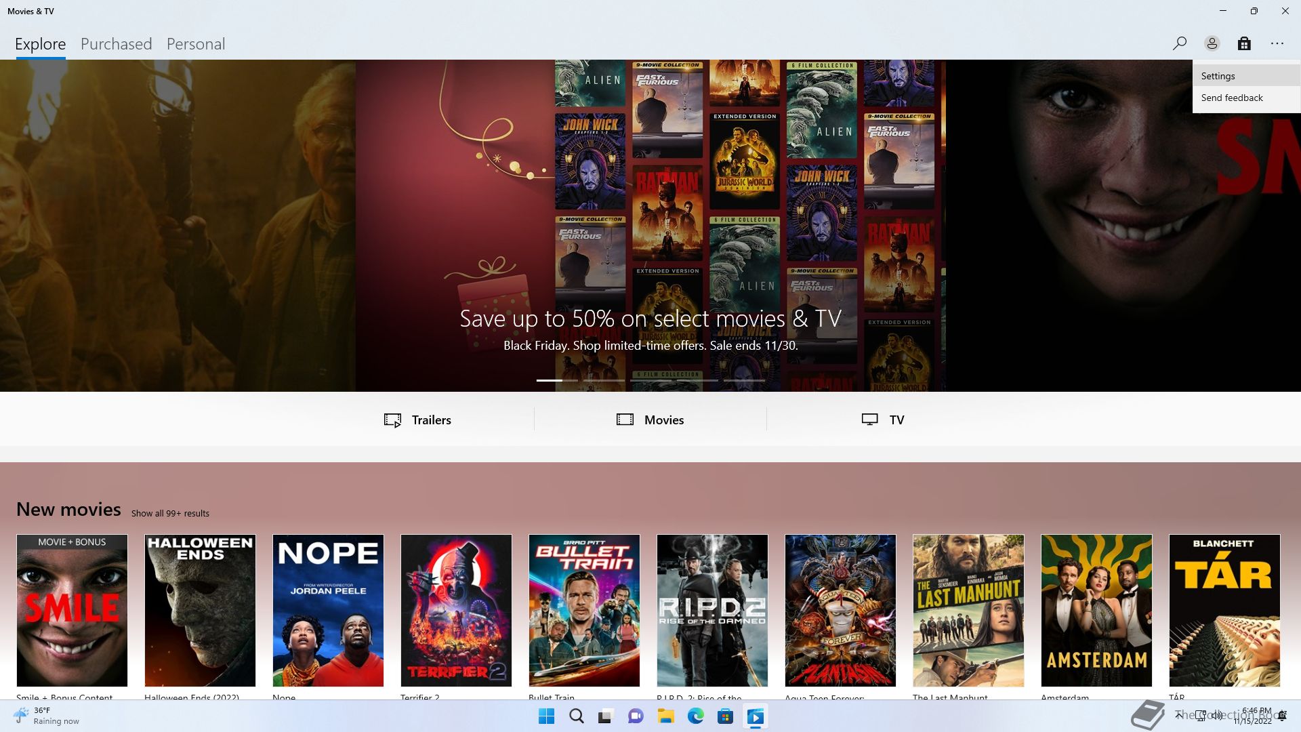Open the Terrifier 2 movie poster
The width and height of the screenshot is (1301, 732).
point(456,610)
